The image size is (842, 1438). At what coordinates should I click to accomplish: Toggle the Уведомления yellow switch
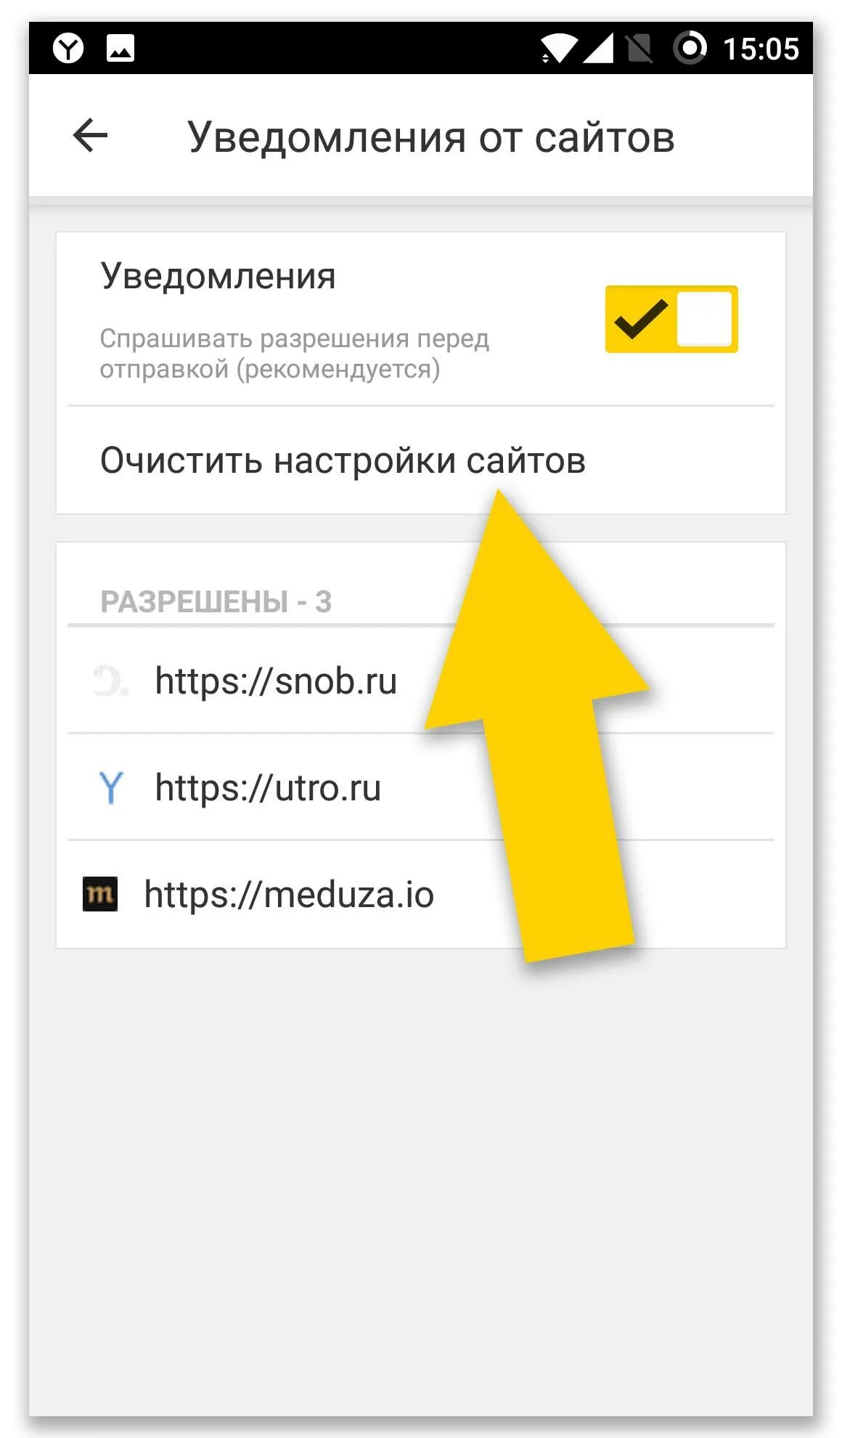[671, 320]
